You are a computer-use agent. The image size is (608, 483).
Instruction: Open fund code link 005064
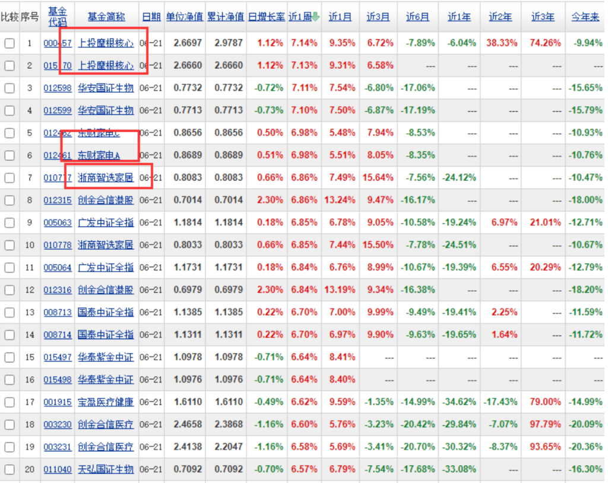tap(58, 268)
